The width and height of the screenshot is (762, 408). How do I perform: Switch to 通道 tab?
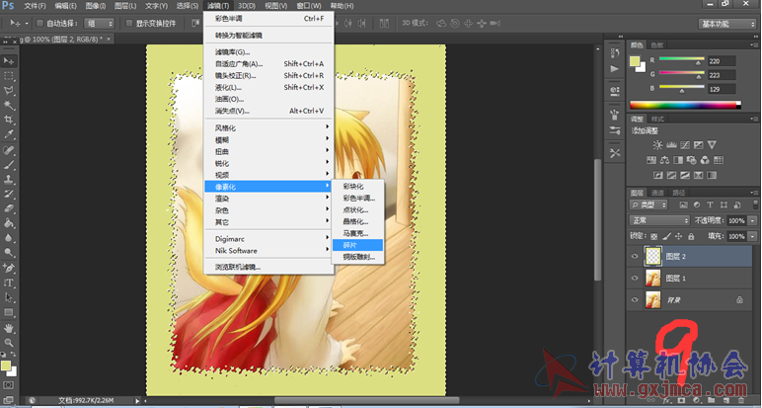pos(657,193)
